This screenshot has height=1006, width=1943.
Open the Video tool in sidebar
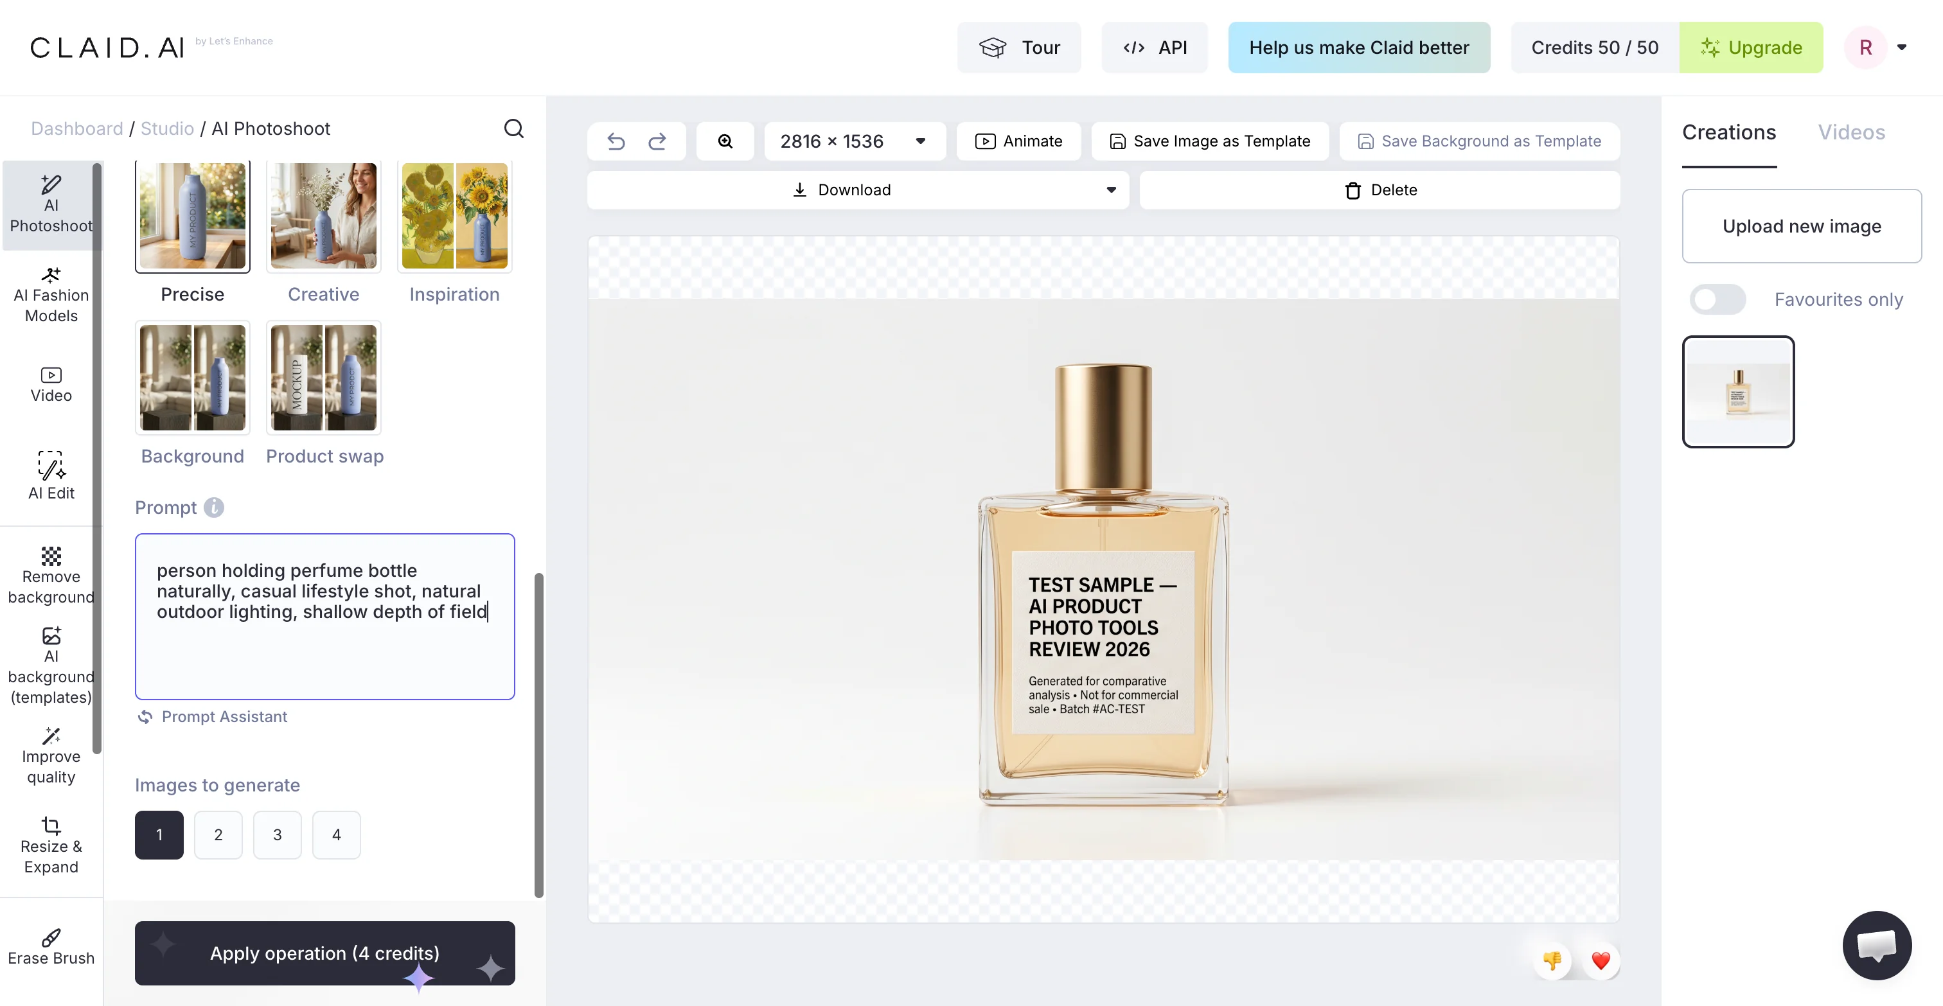pos(51,385)
